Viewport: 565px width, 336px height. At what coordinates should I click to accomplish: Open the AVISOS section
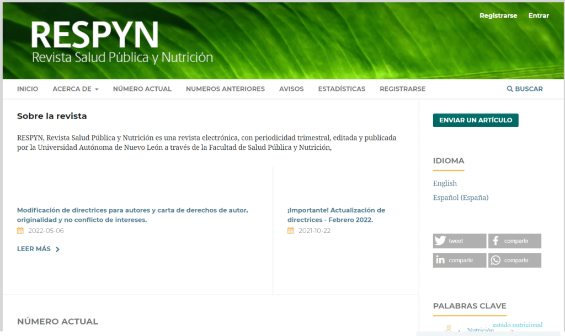point(291,89)
